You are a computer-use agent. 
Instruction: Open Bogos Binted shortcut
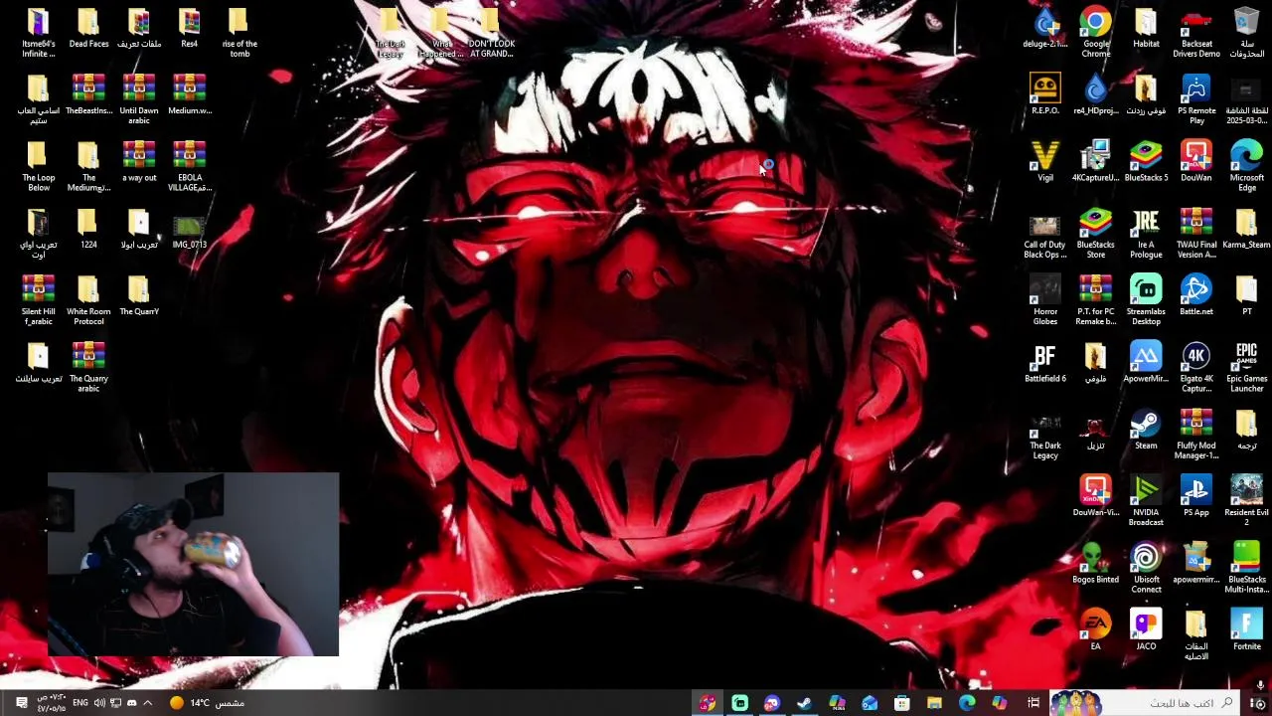tap(1095, 565)
